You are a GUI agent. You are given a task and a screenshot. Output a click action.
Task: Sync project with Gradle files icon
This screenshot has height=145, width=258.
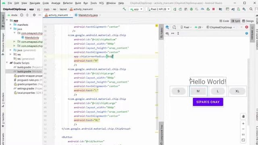pos(233,9)
